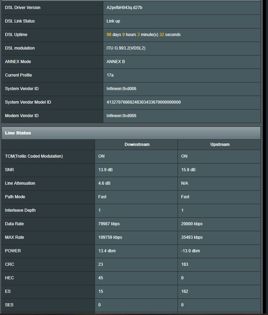268x315 pixels.
Task: Click the DSL Uptime value text
Action: [143, 35]
